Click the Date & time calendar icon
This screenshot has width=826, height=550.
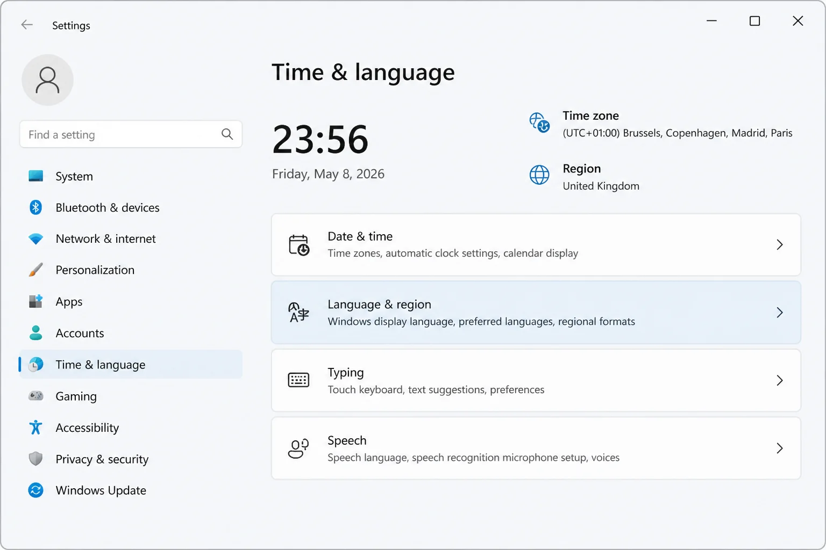point(299,245)
